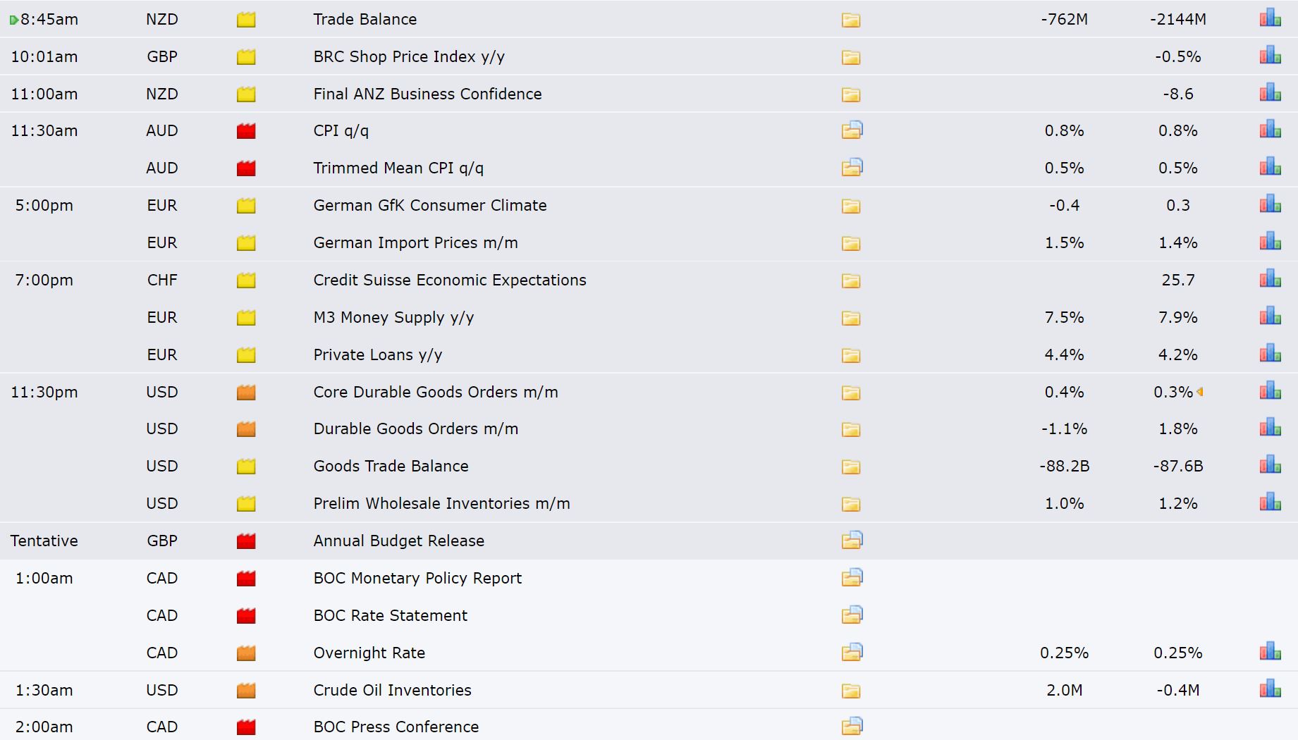Select the Credit Suisse Economic Expectations event

(x=449, y=280)
